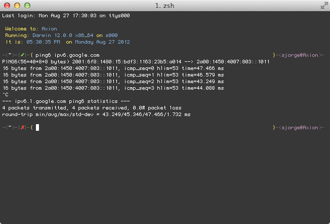Click 'Darwin 12.0.0 x86_64 on s000' text
The height and width of the screenshot is (224, 330).
click(x=75, y=35)
